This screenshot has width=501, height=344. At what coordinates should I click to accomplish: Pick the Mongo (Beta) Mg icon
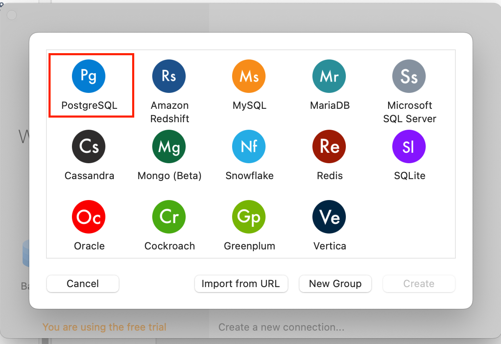coord(169,146)
